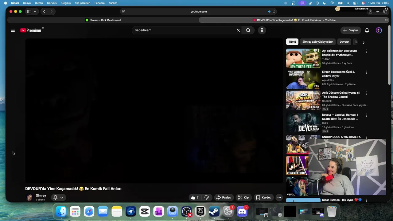Save the video with Kaydet
This screenshot has width=393, height=221.
(x=263, y=198)
